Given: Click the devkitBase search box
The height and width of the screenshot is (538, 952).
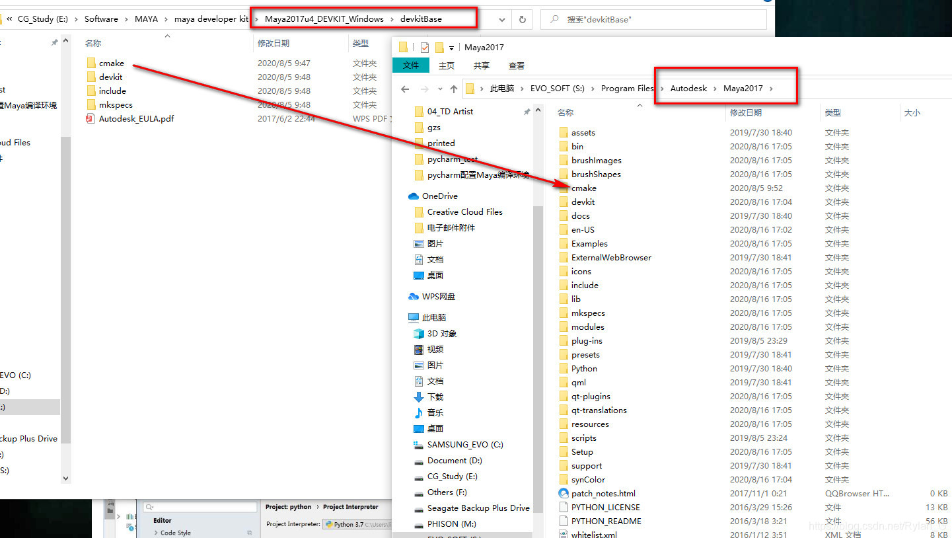Looking at the screenshot, I should pos(654,19).
